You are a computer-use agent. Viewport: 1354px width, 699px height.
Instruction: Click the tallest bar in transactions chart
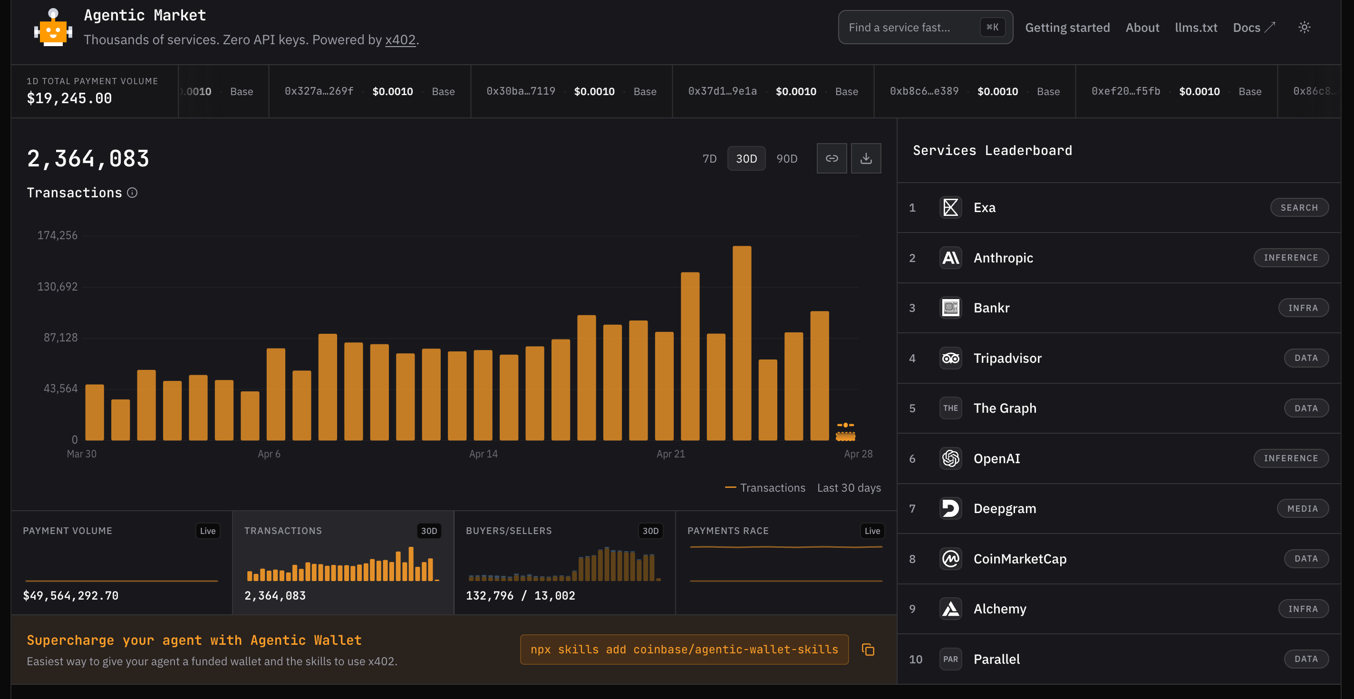(x=742, y=343)
